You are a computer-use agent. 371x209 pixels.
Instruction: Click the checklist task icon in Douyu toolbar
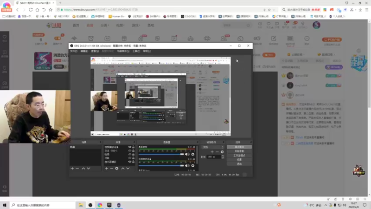point(174,39)
